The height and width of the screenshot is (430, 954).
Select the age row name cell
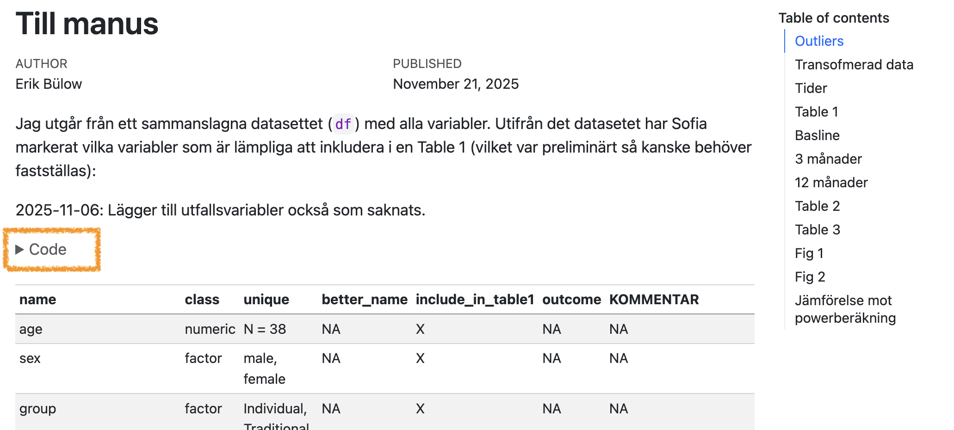tap(31, 329)
